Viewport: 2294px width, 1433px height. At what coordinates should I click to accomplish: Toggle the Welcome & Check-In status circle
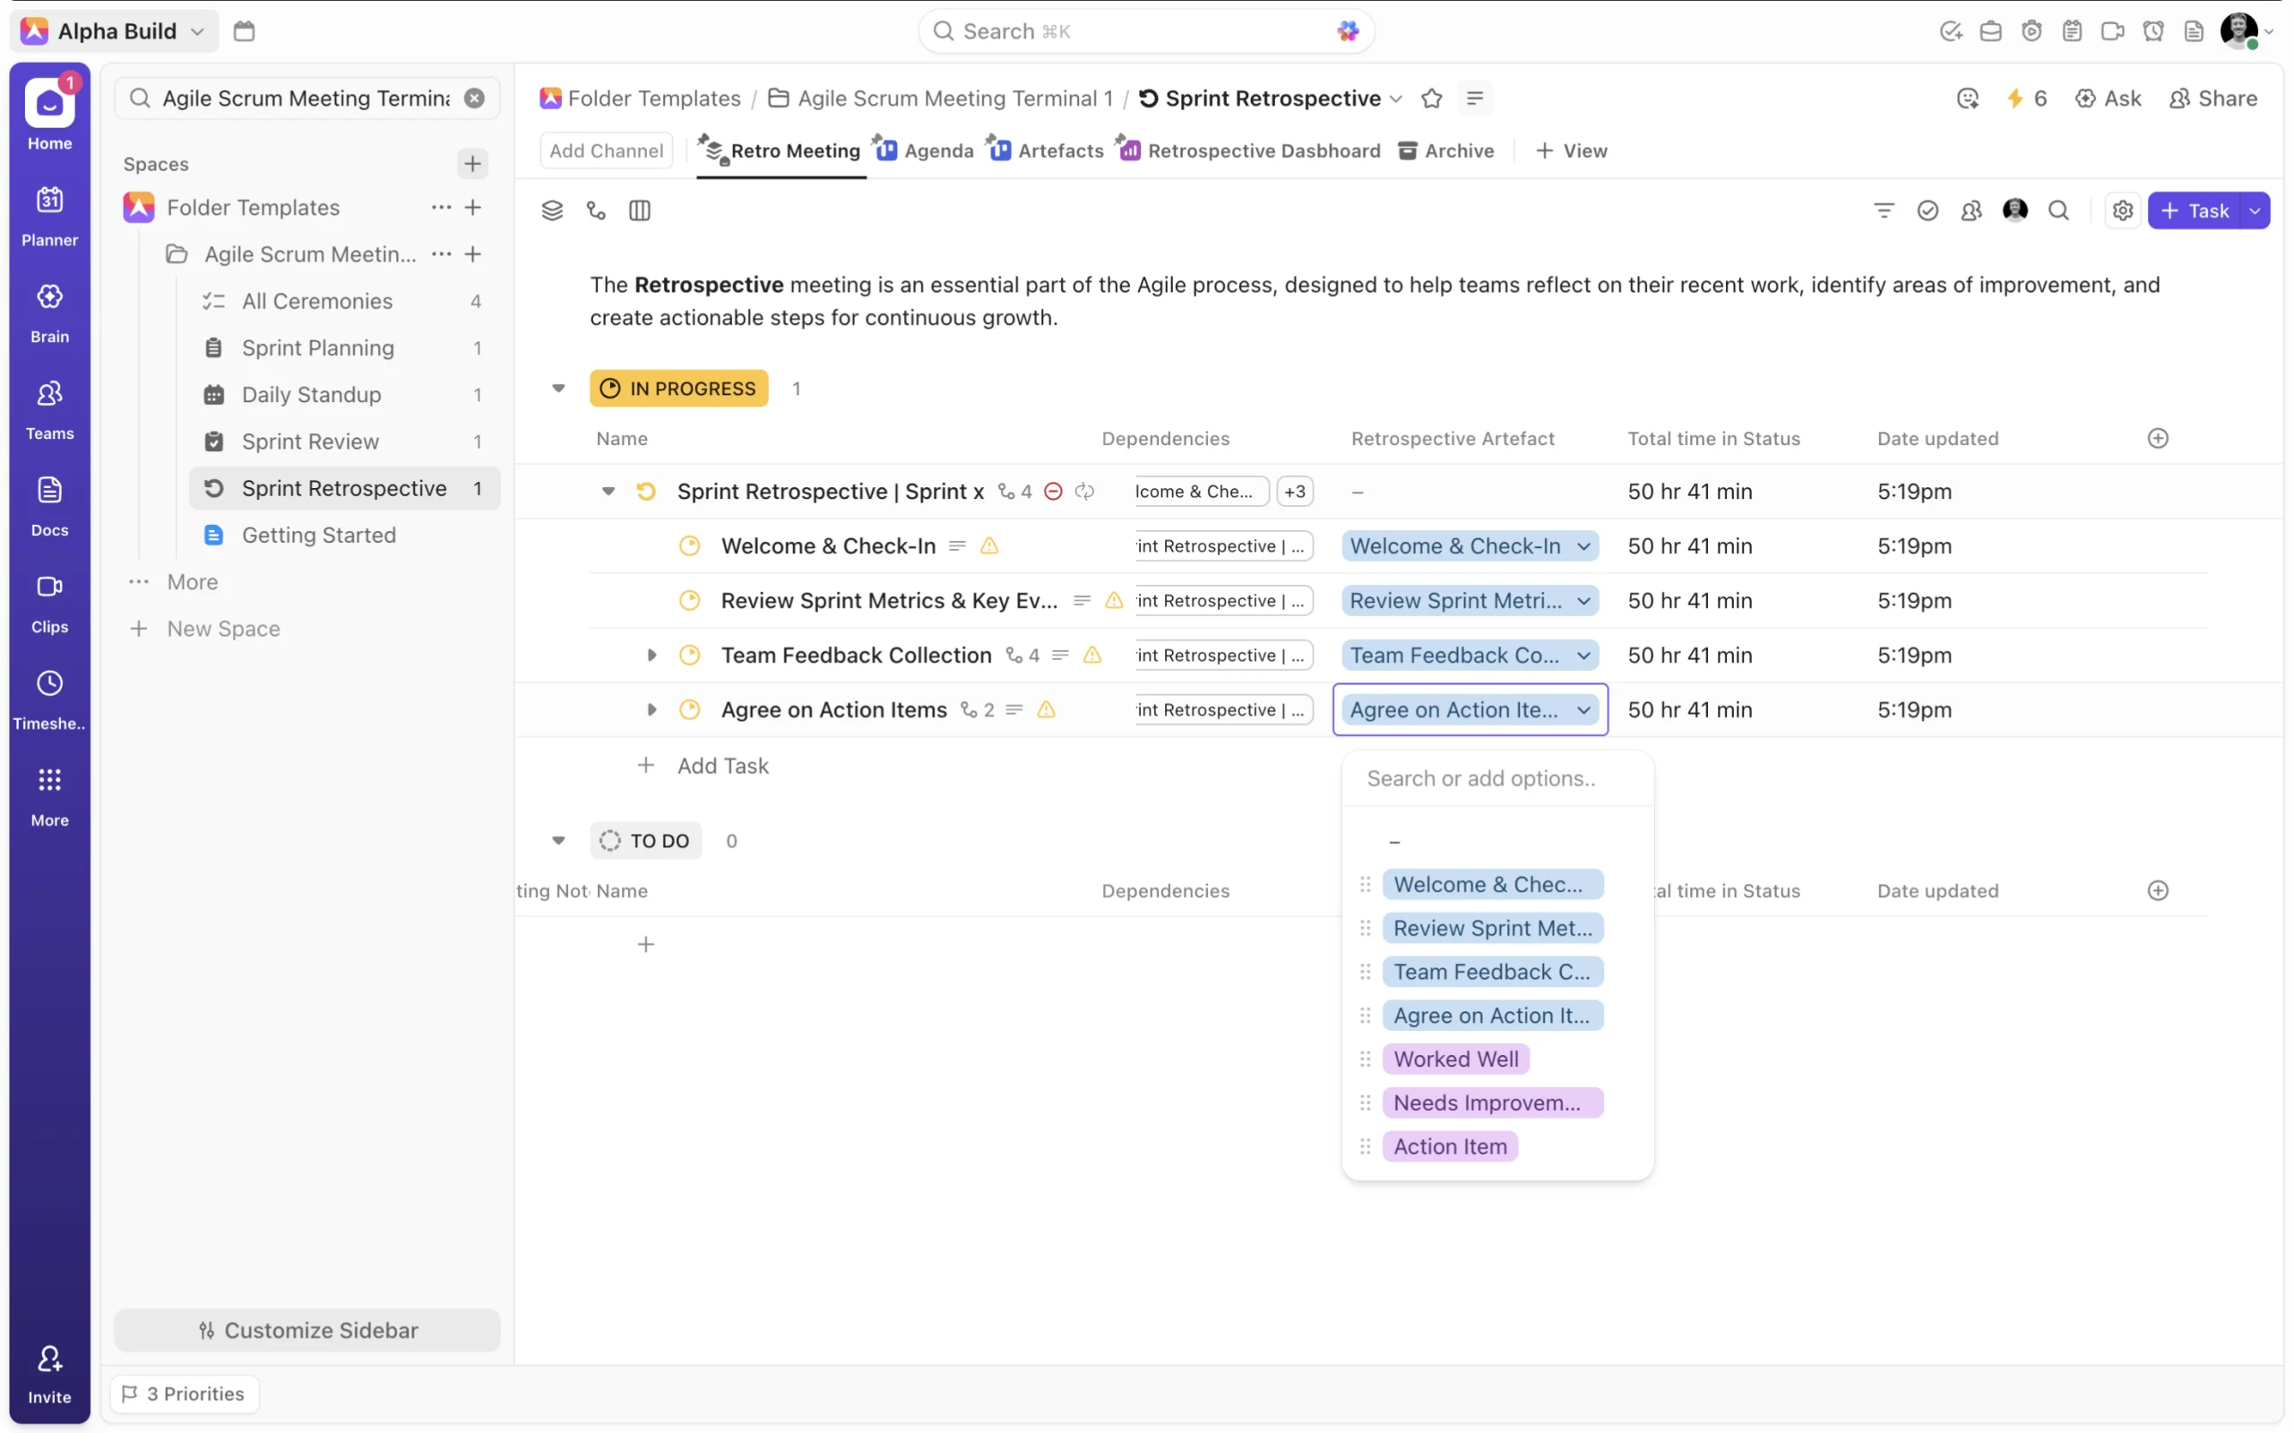click(x=689, y=546)
